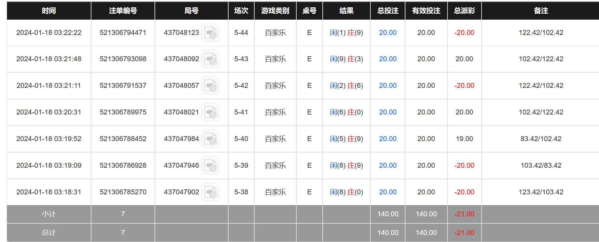The height and width of the screenshot is (242, 599).
Task: Select order number 521306789975
Action: pyautogui.click(x=123, y=112)
